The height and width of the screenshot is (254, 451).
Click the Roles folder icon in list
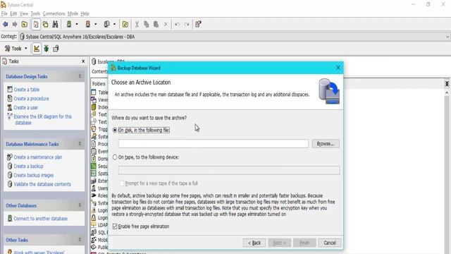click(x=94, y=195)
